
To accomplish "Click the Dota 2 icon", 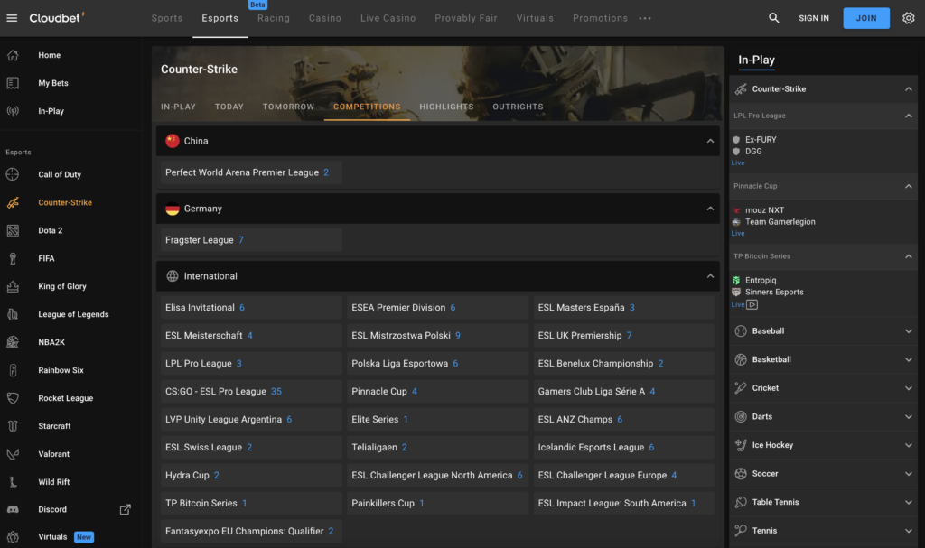I will click(x=13, y=230).
